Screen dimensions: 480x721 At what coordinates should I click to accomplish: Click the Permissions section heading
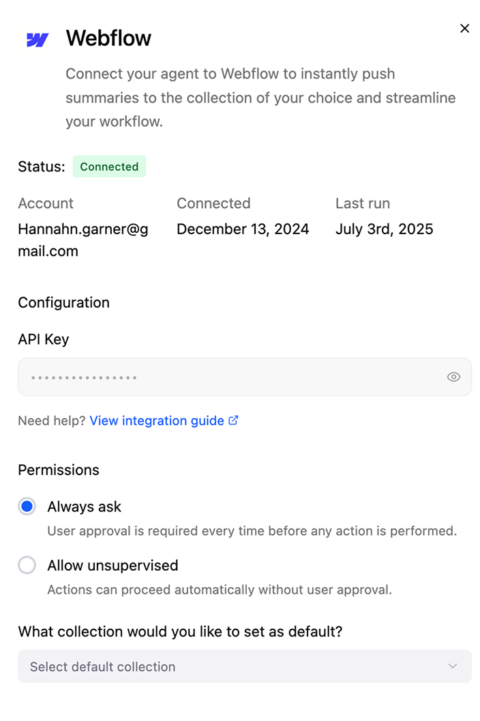59,470
